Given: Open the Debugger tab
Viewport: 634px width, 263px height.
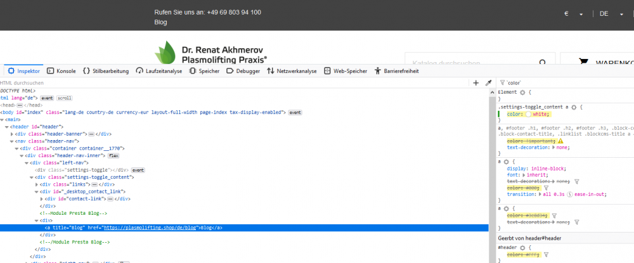Looking at the screenshot, I should pos(243,71).
